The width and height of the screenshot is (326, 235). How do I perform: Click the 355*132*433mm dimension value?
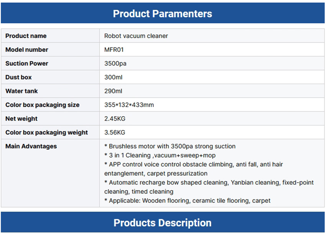129,105
